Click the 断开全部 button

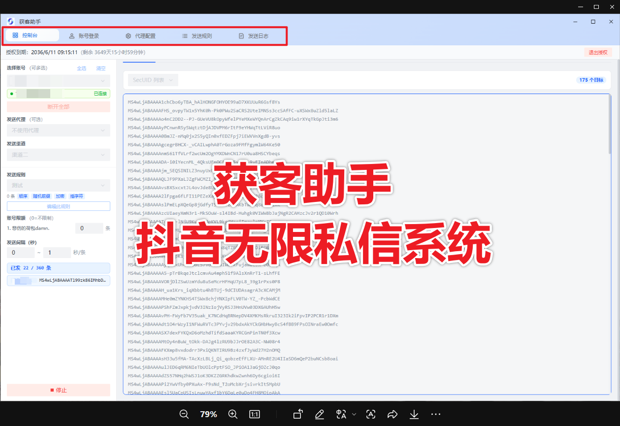click(x=59, y=107)
